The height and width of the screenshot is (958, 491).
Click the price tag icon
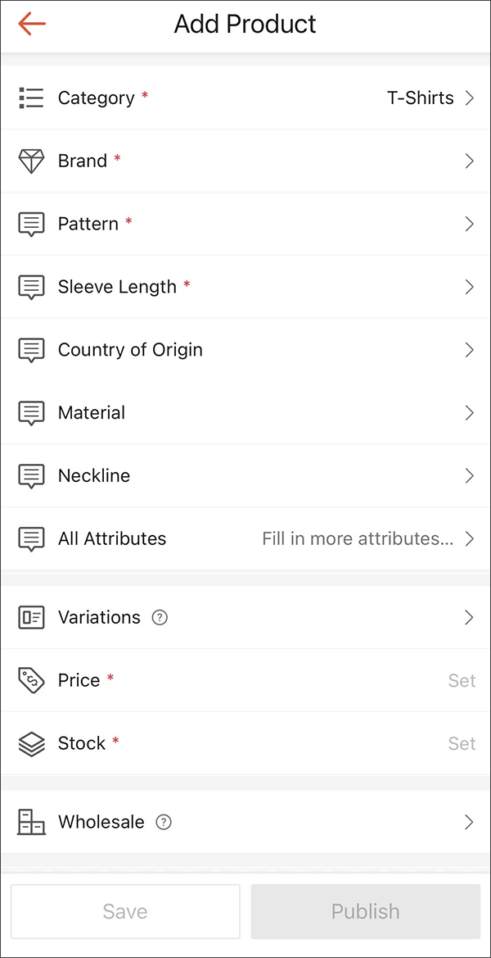pos(30,680)
